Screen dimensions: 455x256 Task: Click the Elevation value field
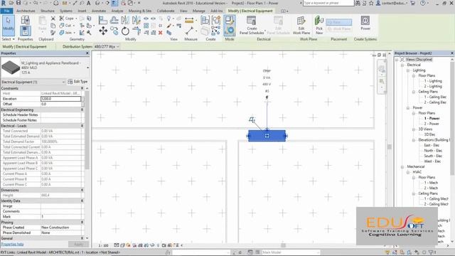[60, 99]
